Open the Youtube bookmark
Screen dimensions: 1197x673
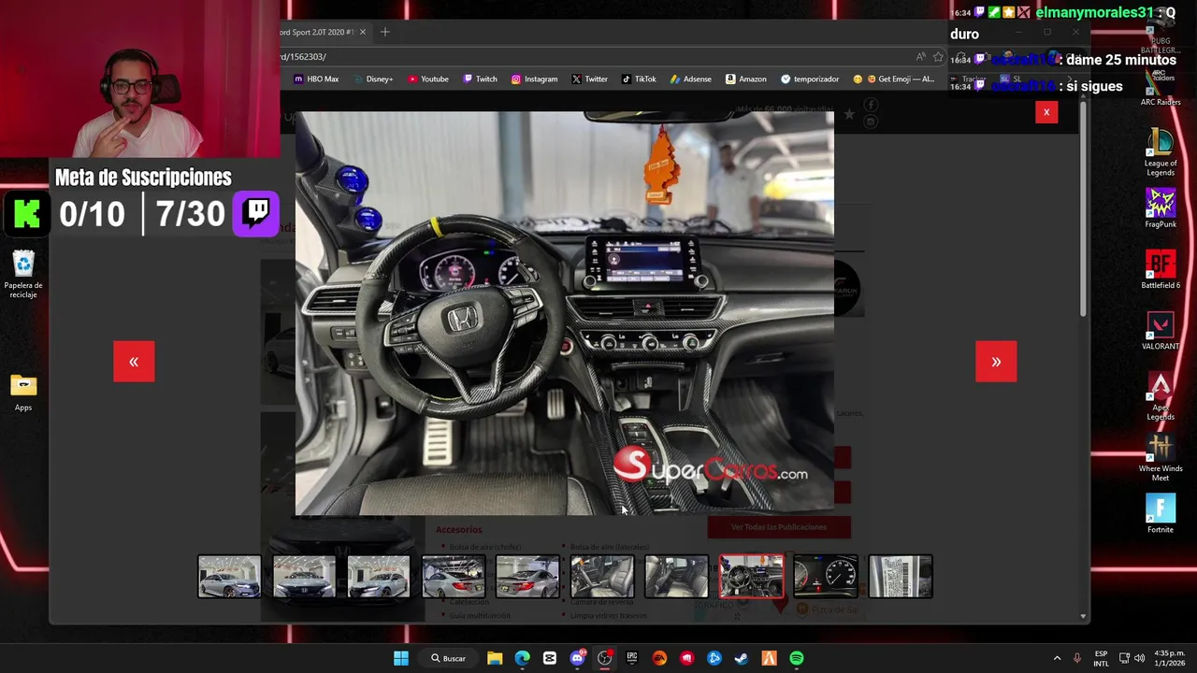[428, 79]
